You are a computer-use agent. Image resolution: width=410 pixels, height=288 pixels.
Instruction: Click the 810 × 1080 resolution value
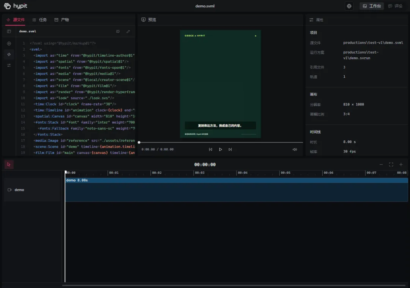tap(353, 104)
